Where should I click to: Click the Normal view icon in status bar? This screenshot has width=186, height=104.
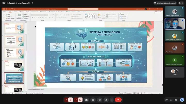(x=135, y=93)
